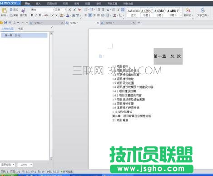Click the Copy icon in the ribbon
The width and height of the screenshot is (213, 176).
[x=11, y=15]
